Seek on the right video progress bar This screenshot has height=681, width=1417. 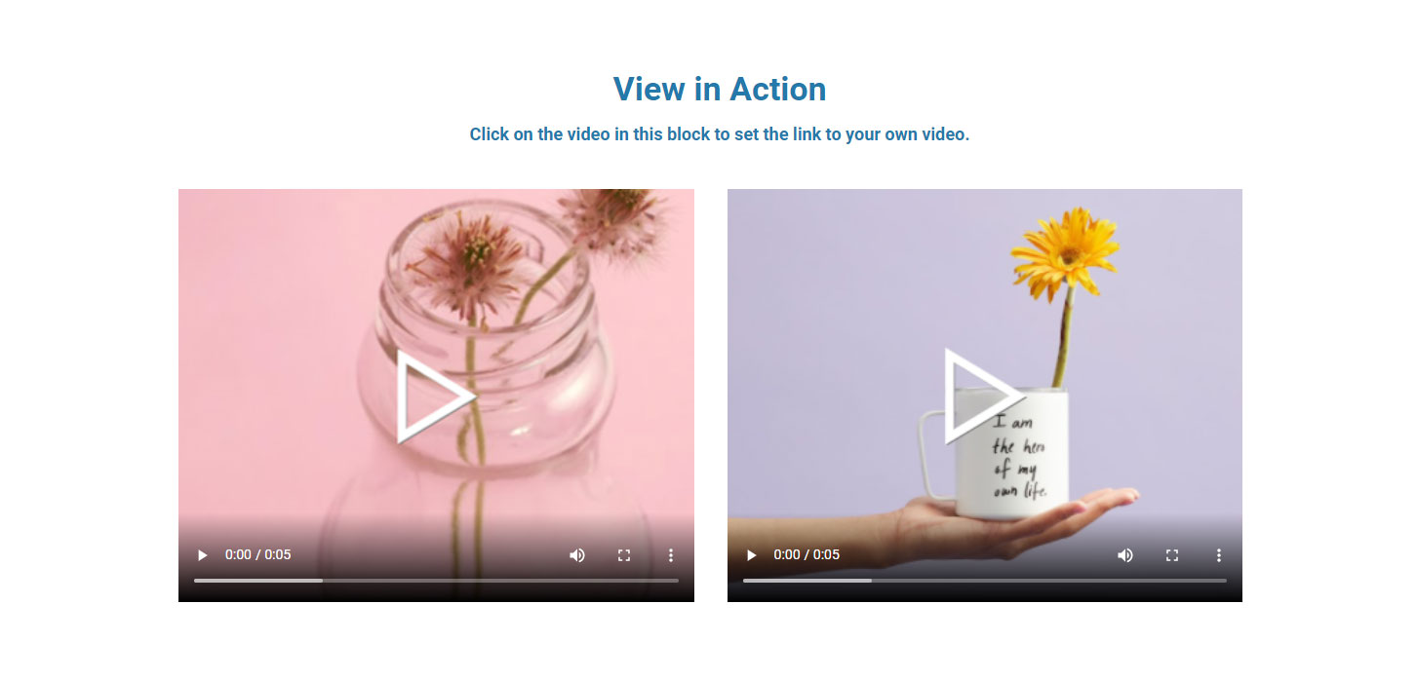pos(985,581)
